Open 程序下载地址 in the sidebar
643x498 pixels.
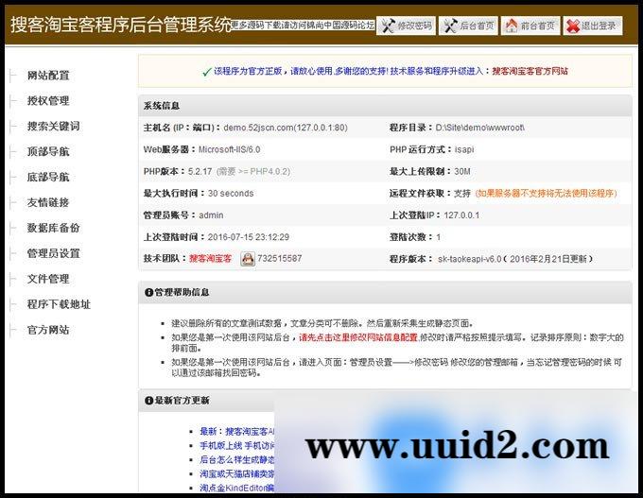coord(59,304)
